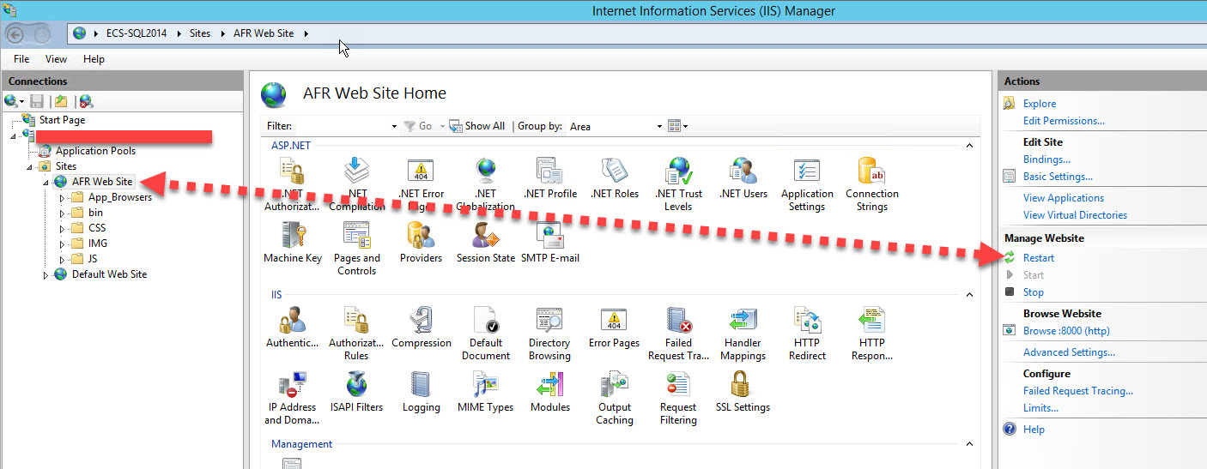The width and height of the screenshot is (1207, 469).
Task: Expand the JS folder node
Action: 62,259
